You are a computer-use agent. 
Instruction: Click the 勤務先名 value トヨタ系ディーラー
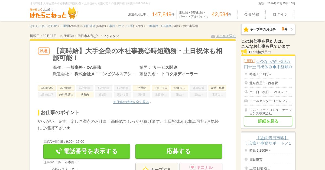coord(179,74)
